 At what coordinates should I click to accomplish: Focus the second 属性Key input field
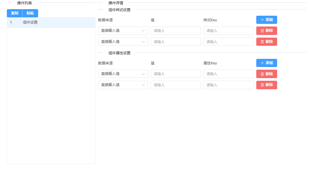click(228, 85)
